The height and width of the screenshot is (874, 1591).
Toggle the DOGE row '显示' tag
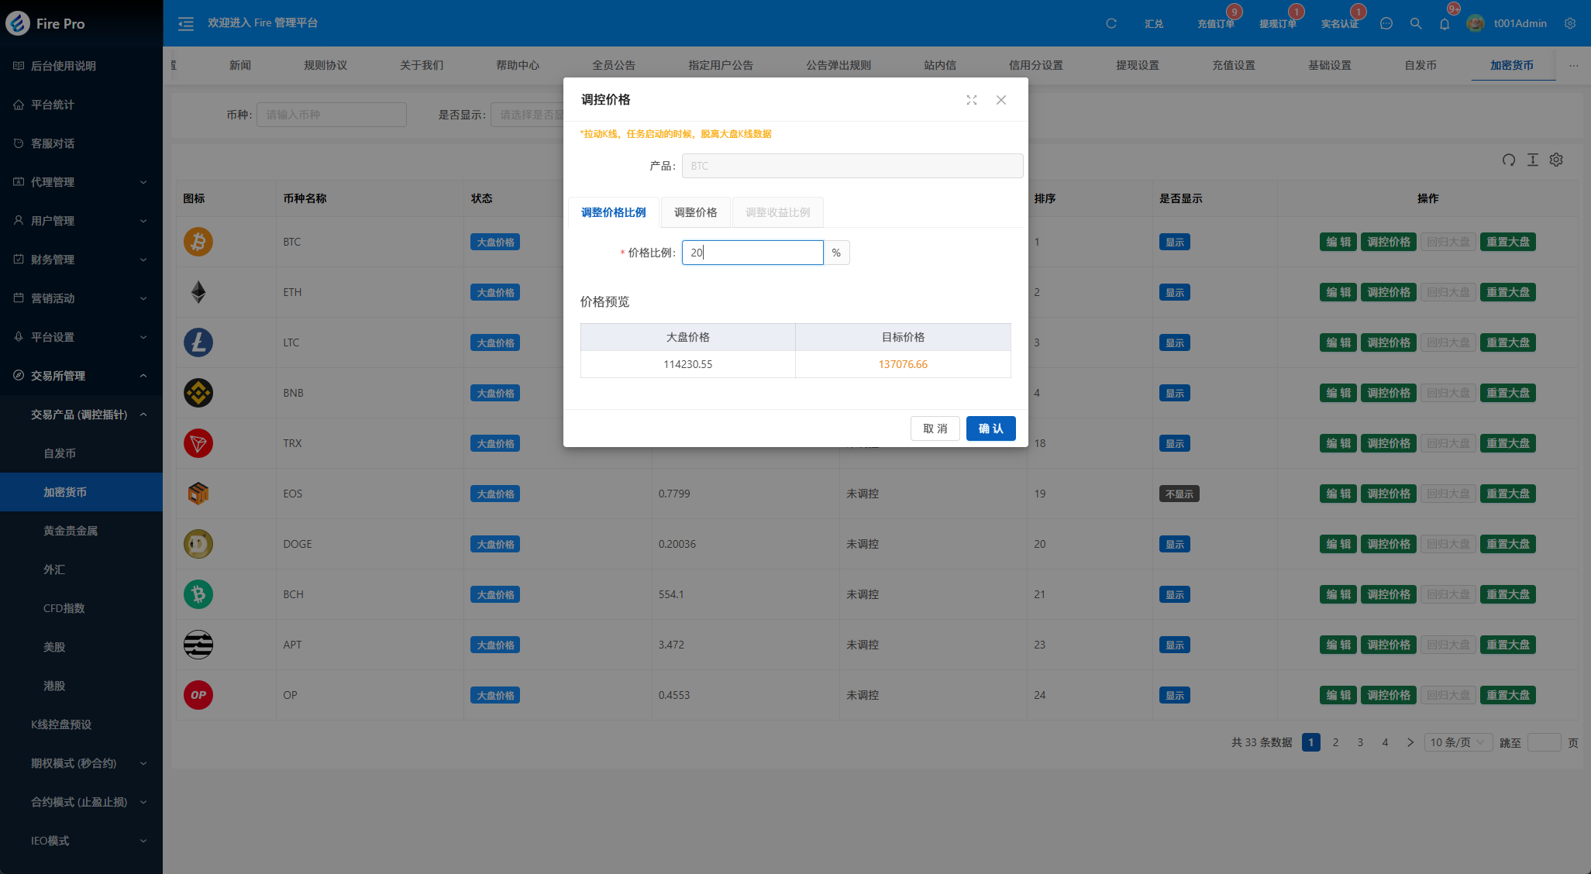1175,545
